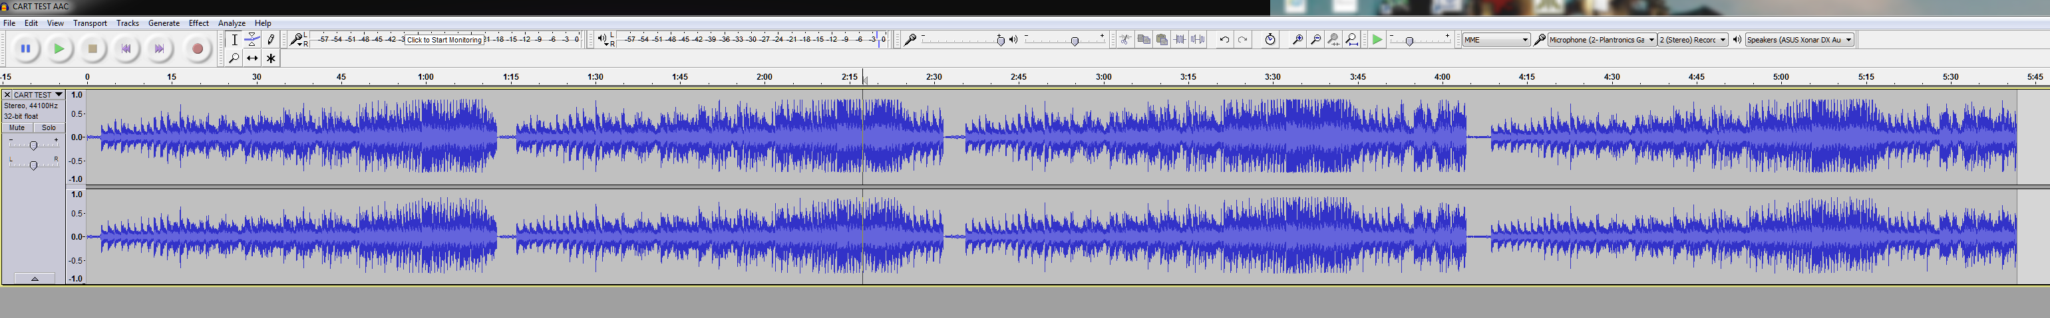Choose the Time Shift tool
Screen dimensions: 2050x318
(252, 58)
